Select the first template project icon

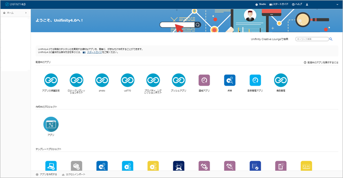pos(51,166)
